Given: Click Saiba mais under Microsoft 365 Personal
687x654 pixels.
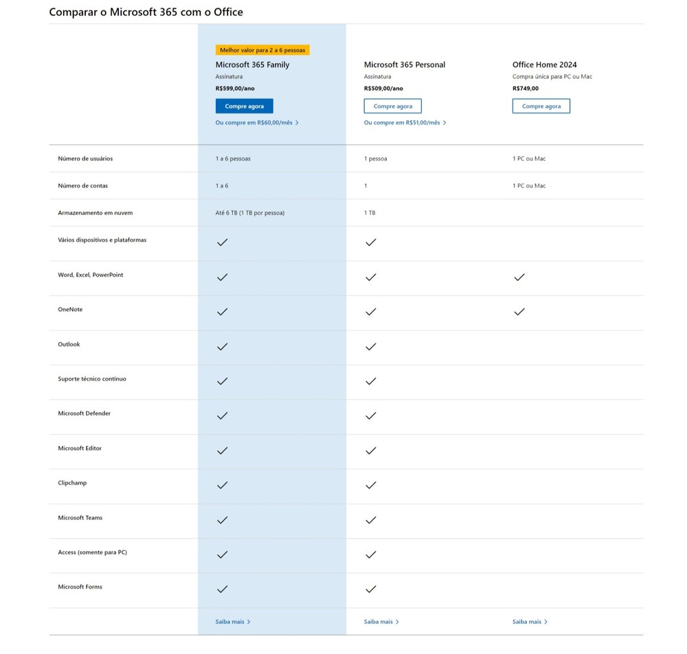Looking at the screenshot, I should [381, 622].
